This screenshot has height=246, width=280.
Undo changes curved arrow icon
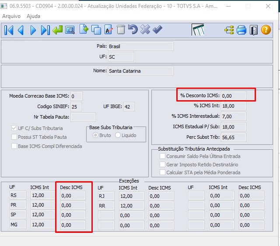coord(133,29)
